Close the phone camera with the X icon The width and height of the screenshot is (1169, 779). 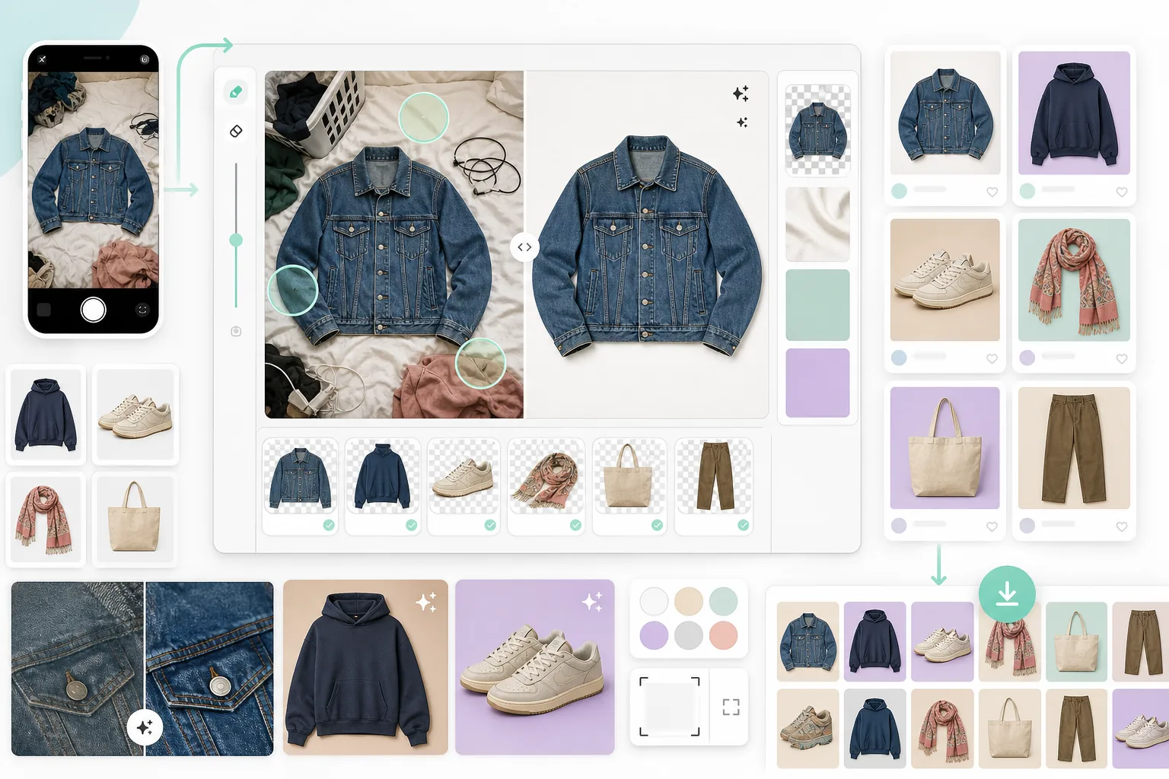click(43, 59)
